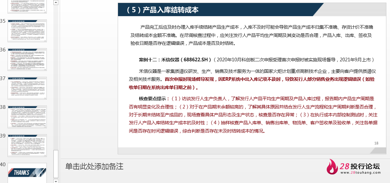Jump to slide 37 thumbnail
Screen dimensions: 390x183
[27, 88]
